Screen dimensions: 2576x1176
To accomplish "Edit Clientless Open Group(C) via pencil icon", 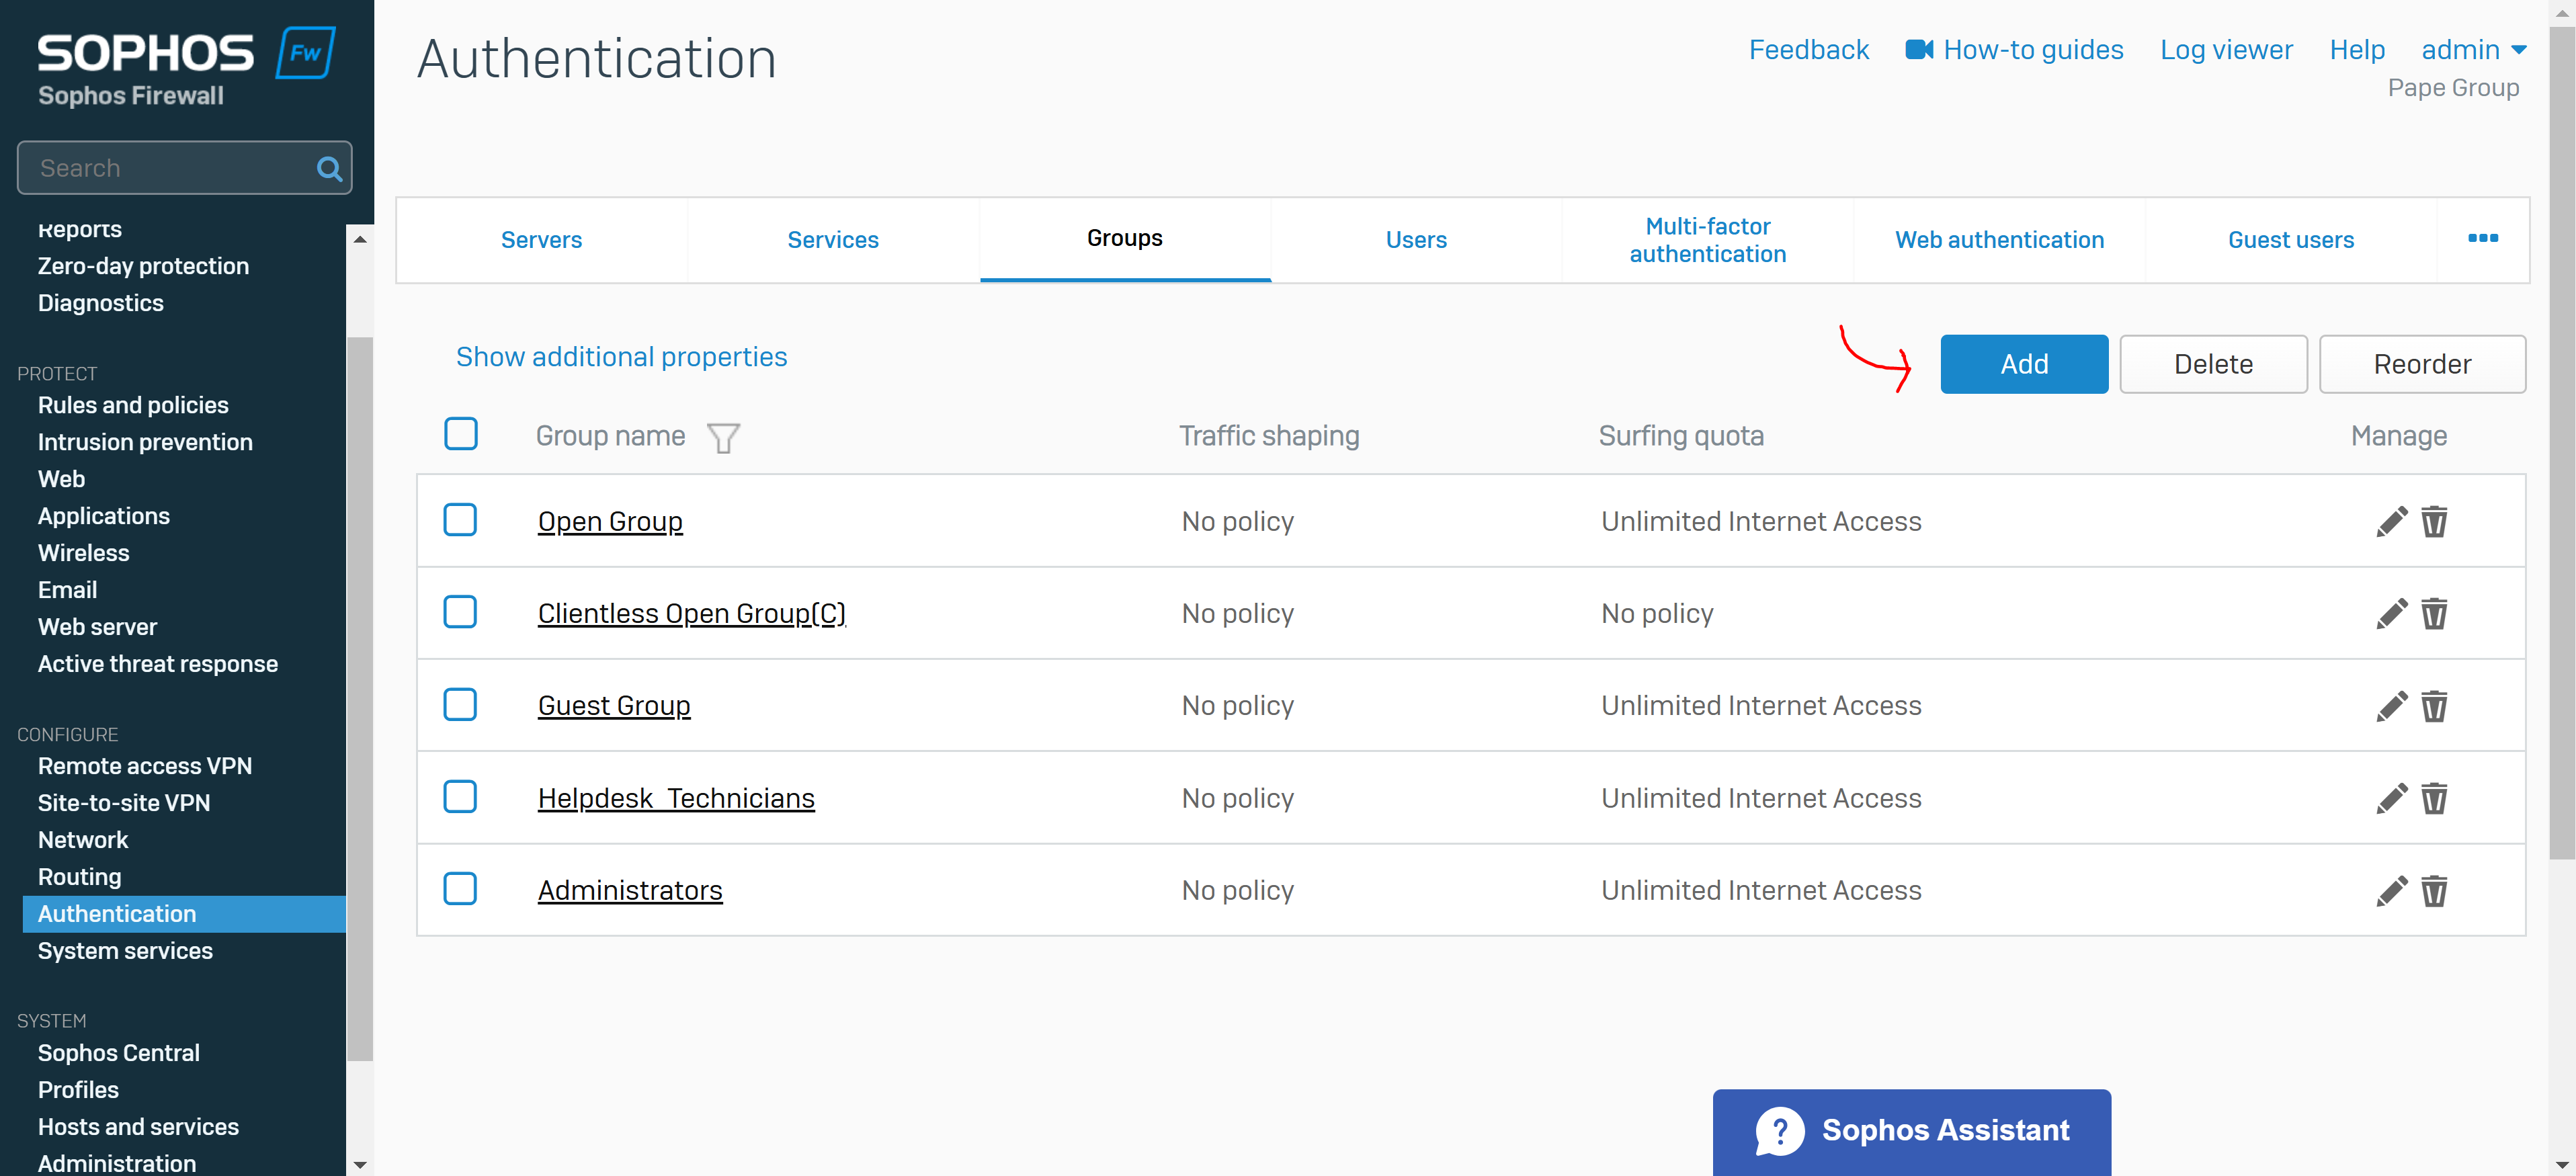I will click(x=2391, y=613).
